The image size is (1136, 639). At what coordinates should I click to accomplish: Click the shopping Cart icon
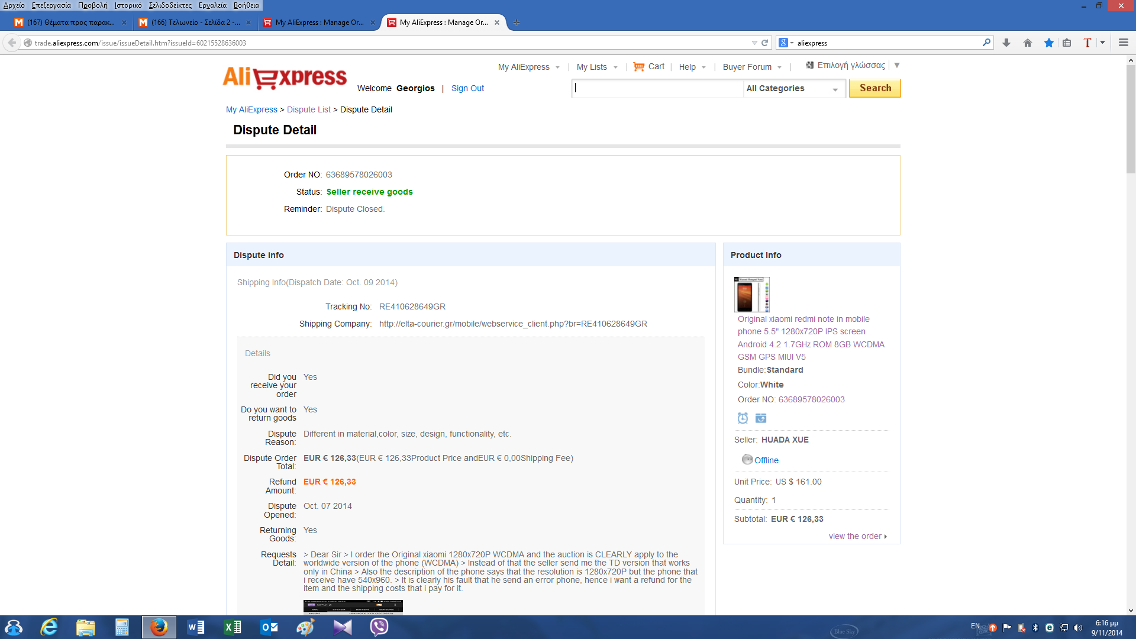pyautogui.click(x=638, y=67)
